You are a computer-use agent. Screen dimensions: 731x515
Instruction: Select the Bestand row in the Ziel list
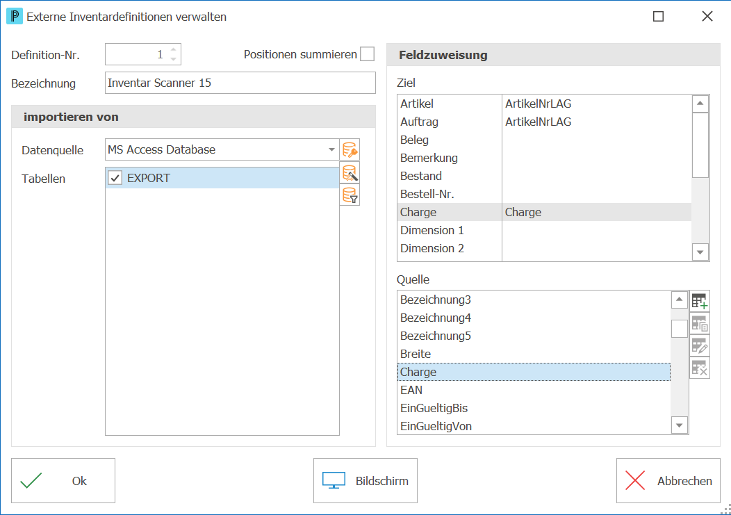[x=544, y=176]
